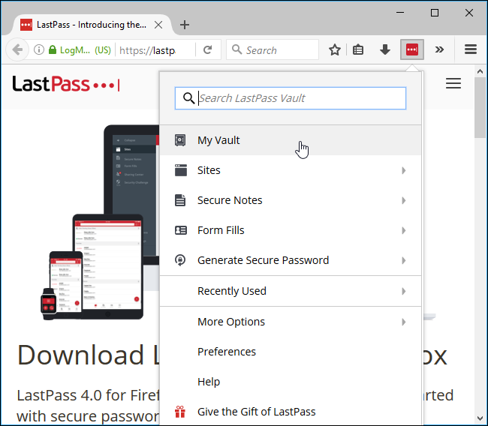Click the Firefox search box
Image resolution: width=488 pixels, height=426 pixels.
pyautogui.click(x=273, y=49)
